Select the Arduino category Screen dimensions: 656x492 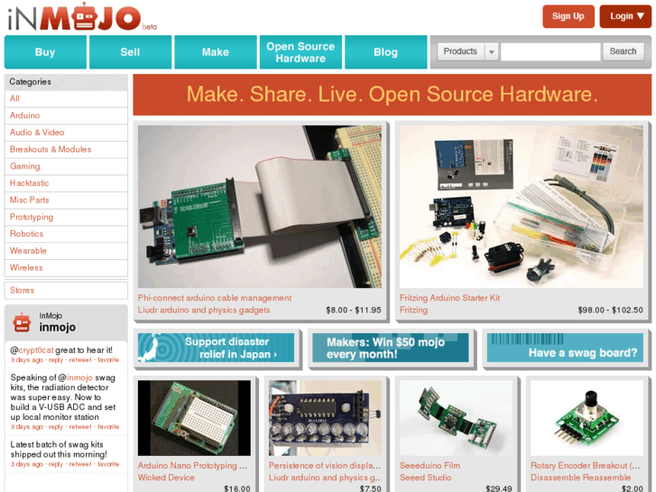[x=66, y=116]
